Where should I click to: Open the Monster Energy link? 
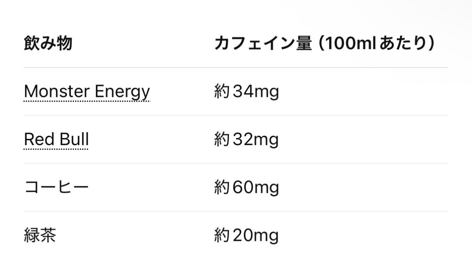pos(87,91)
